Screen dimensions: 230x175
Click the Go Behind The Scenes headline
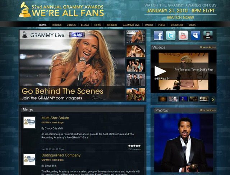63,91
